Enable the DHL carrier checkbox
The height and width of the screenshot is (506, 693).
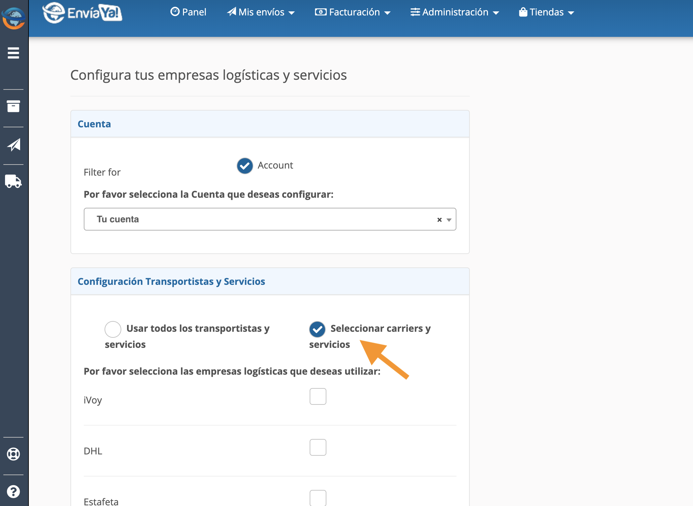pos(318,447)
